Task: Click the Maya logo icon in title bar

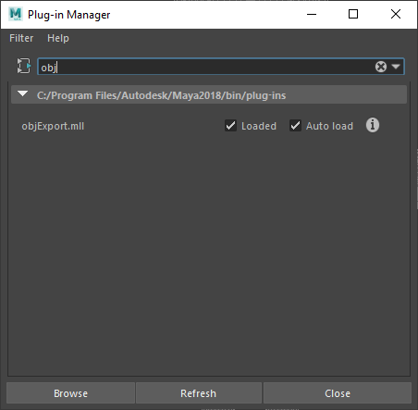Action: click(x=16, y=14)
